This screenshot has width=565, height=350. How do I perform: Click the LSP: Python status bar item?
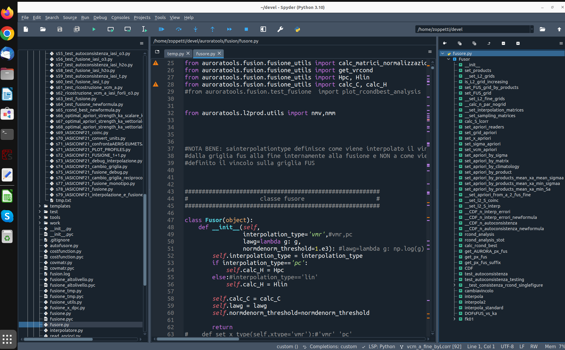click(381, 346)
